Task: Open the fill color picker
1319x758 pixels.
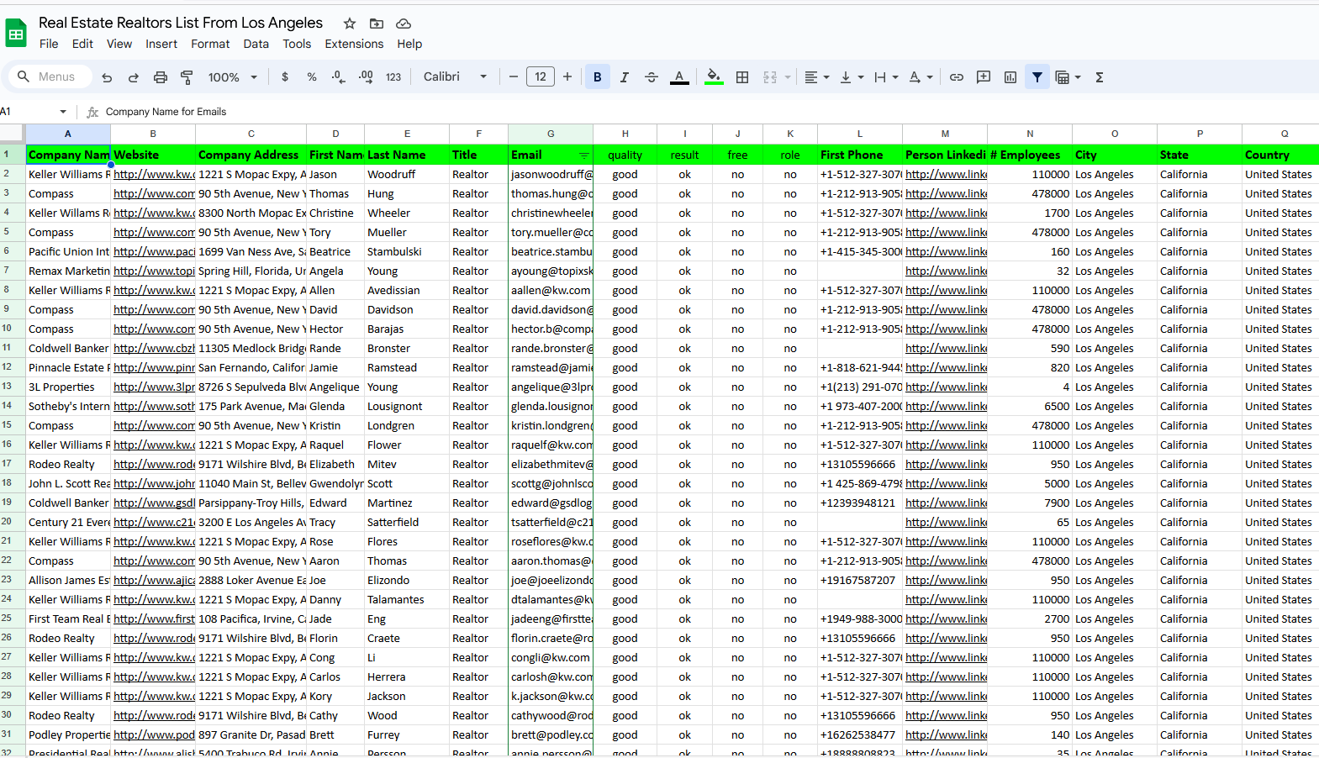Action: [x=714, y=77]
